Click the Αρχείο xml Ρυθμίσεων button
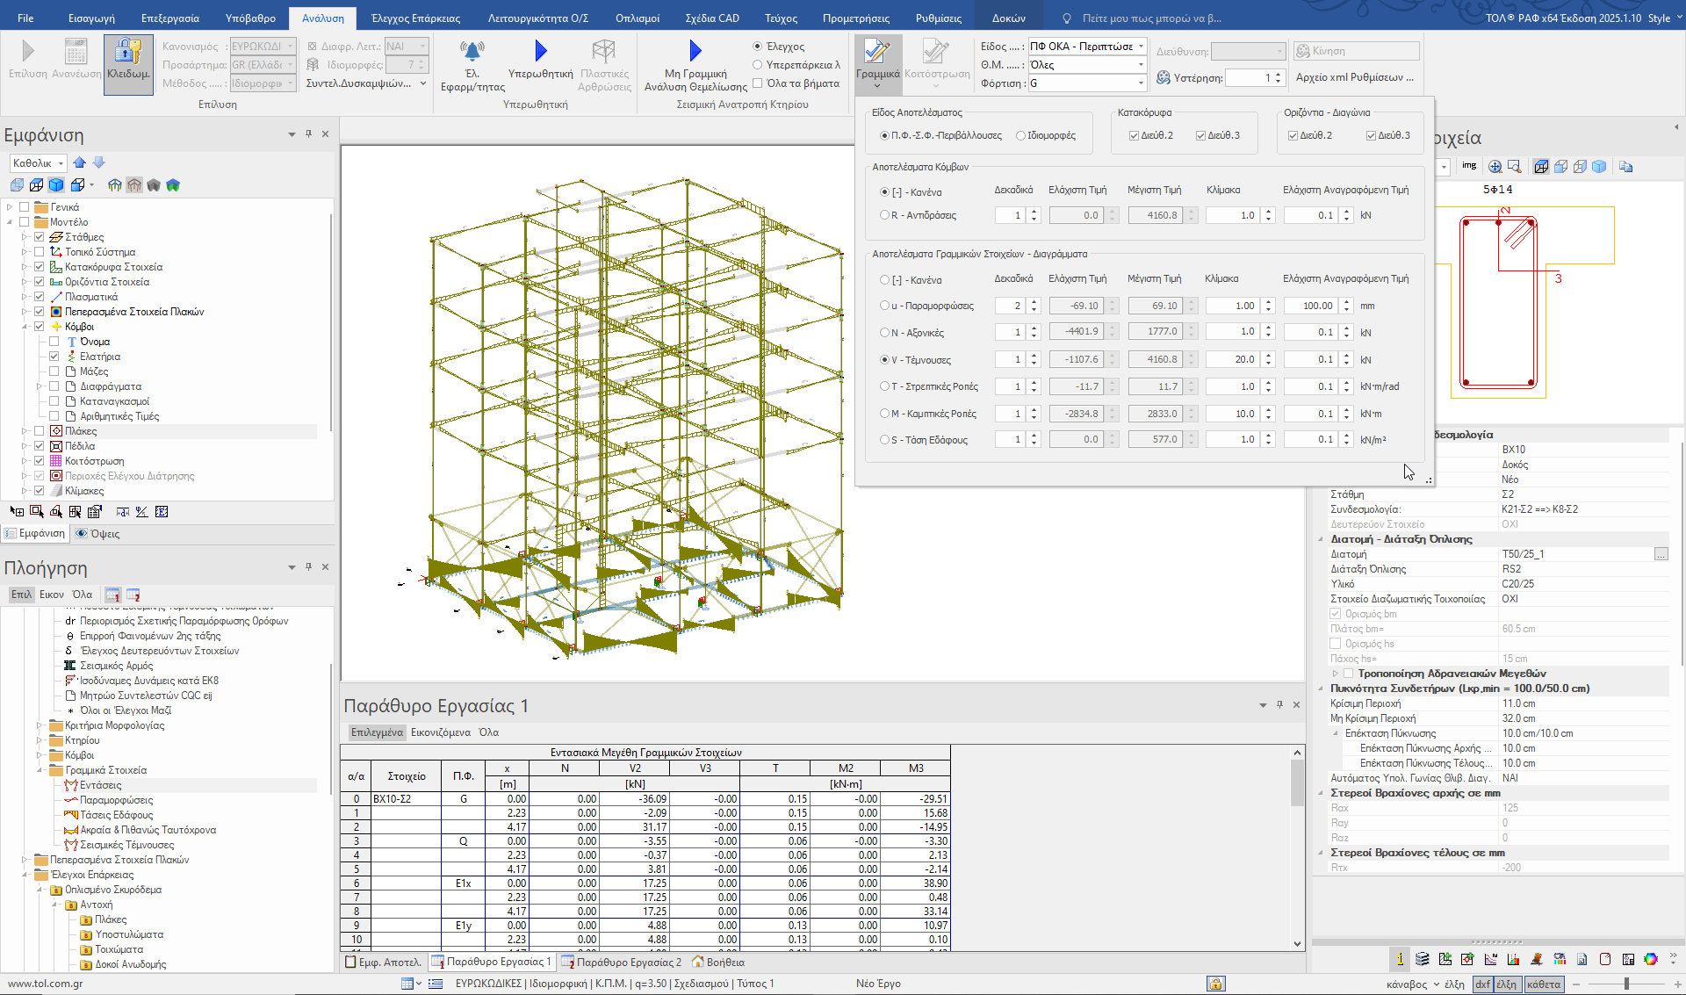 tap(1354, 77)
